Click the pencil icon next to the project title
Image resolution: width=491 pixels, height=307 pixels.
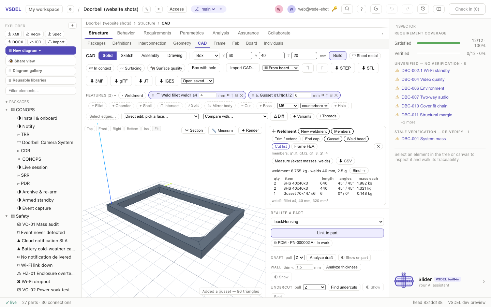(x=147, y=9)
